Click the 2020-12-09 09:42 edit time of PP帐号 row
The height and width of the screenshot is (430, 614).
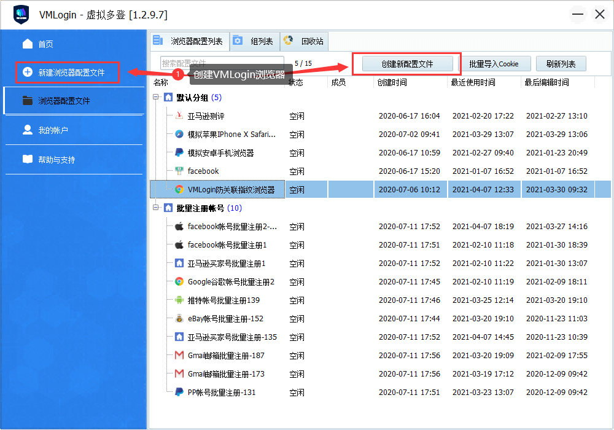[x=556, y=393]
